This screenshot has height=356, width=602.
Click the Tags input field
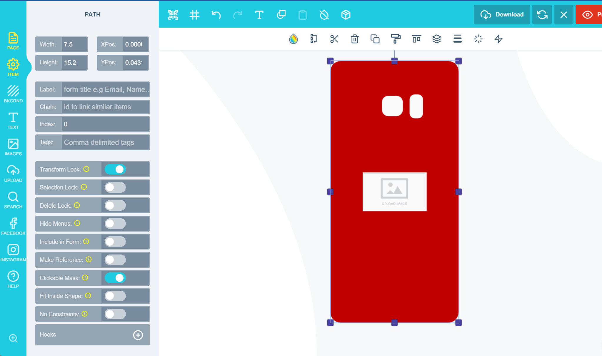tap(106, 142)
